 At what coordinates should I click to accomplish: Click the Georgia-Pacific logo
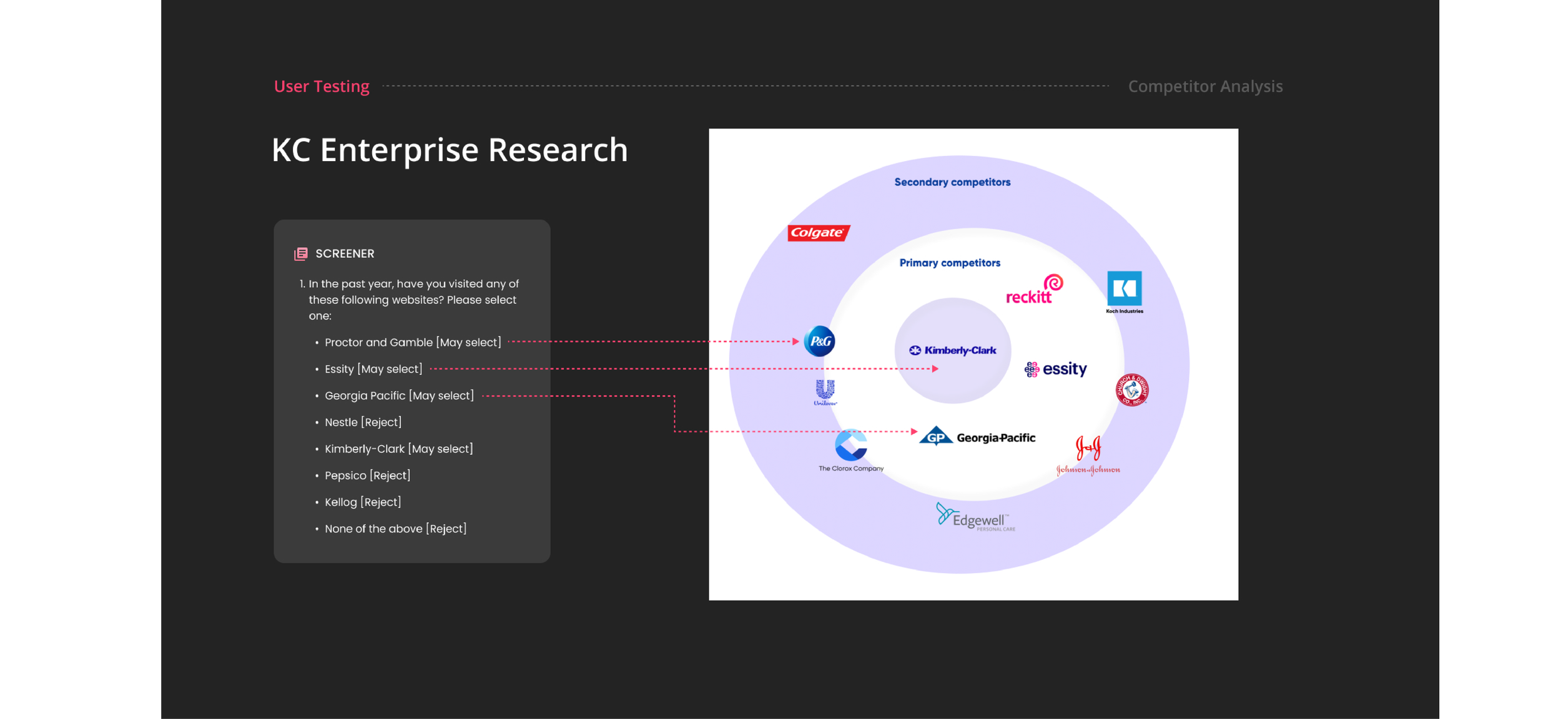977,437
